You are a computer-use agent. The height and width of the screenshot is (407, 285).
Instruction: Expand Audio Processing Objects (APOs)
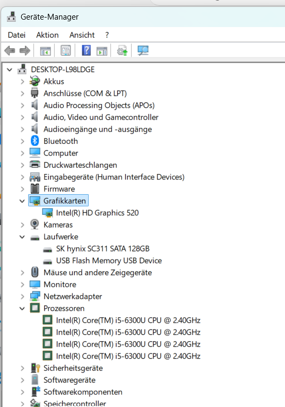[22, 106]
